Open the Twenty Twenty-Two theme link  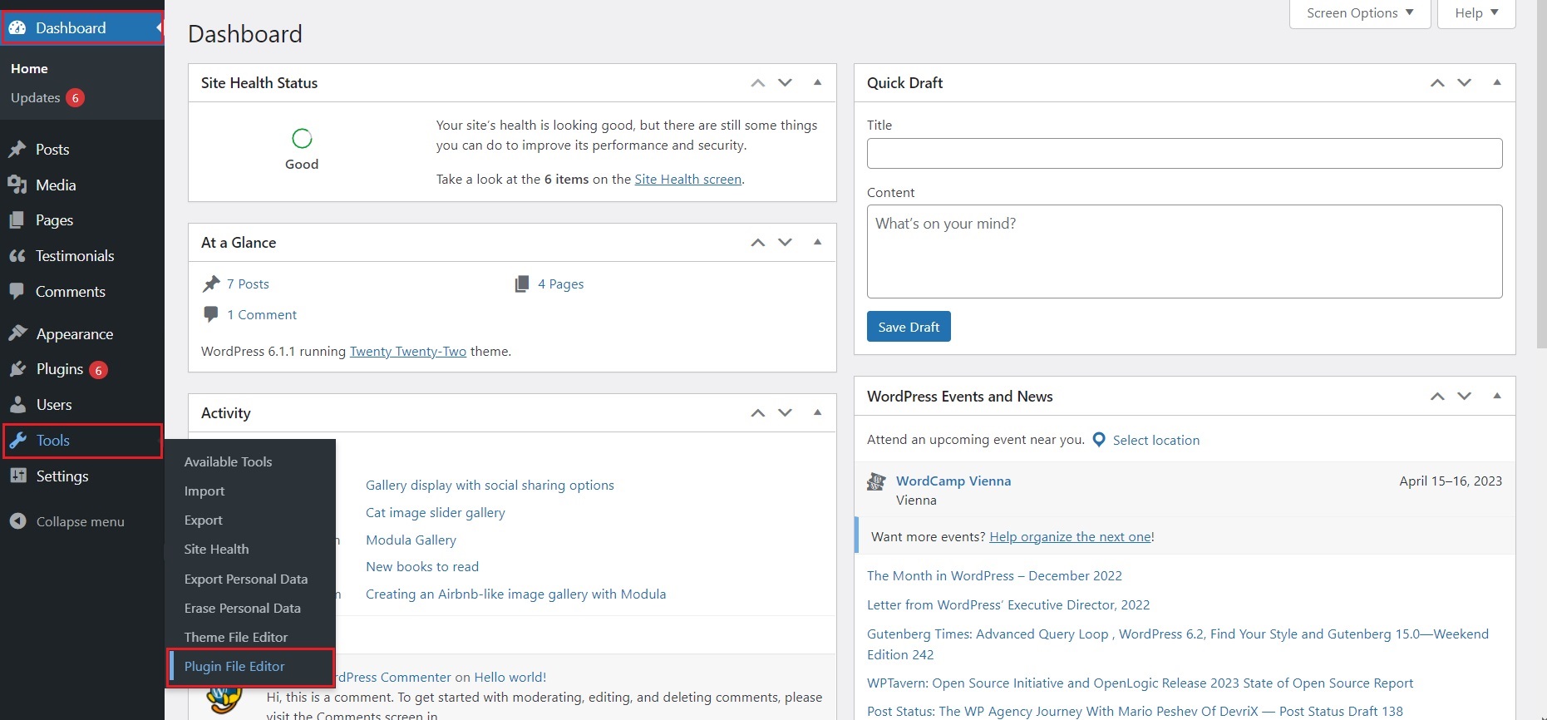pyautogui.click(x=408, y=352)
